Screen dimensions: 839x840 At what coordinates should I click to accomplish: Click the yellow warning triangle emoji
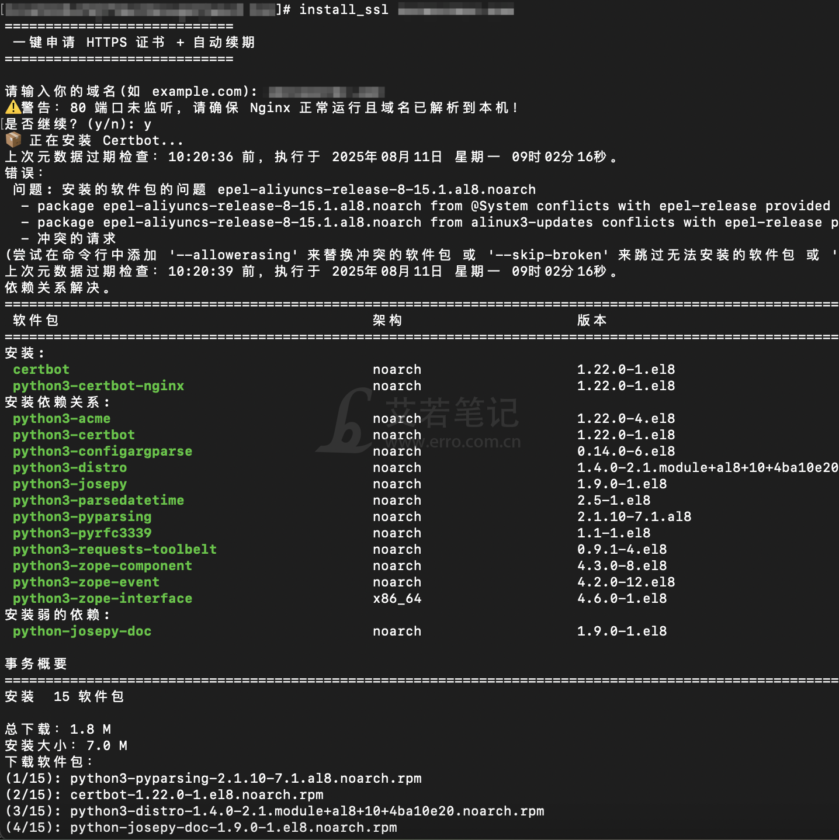tap(13, 107)
